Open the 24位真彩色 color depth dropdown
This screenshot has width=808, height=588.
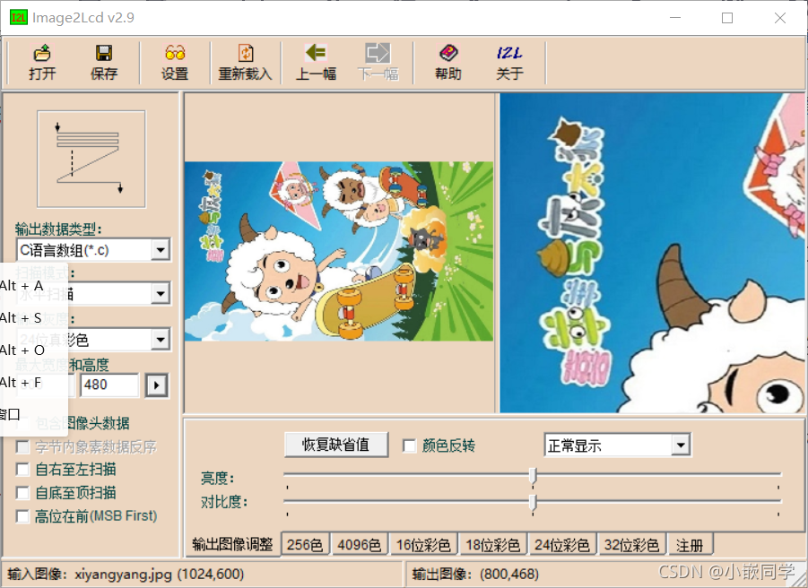tap(161, 340)
